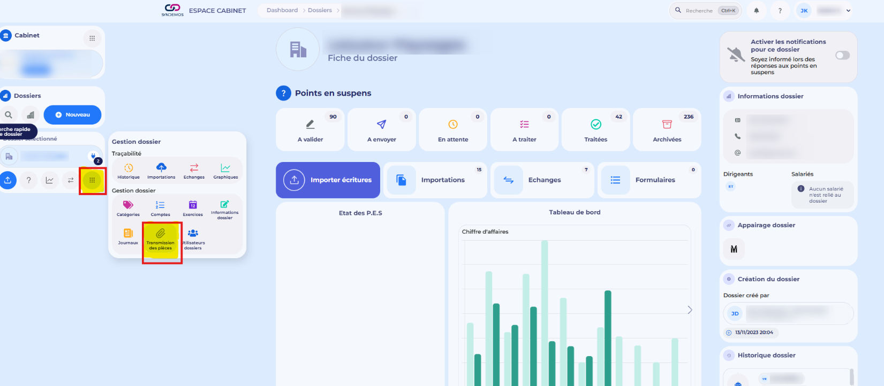Switch to the Echanges tab
The height and width of the screenshot is (386, 884).
point(541,180)
